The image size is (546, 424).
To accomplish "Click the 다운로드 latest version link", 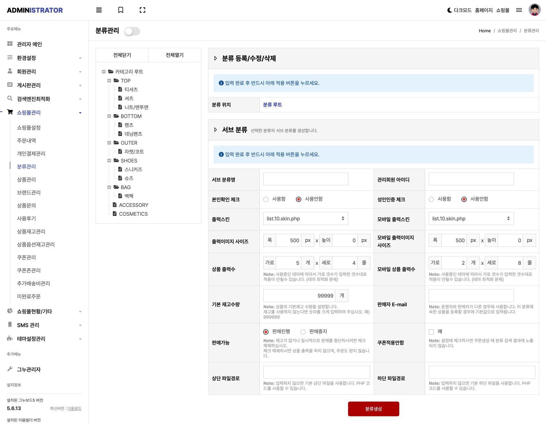I will [74, 409].
